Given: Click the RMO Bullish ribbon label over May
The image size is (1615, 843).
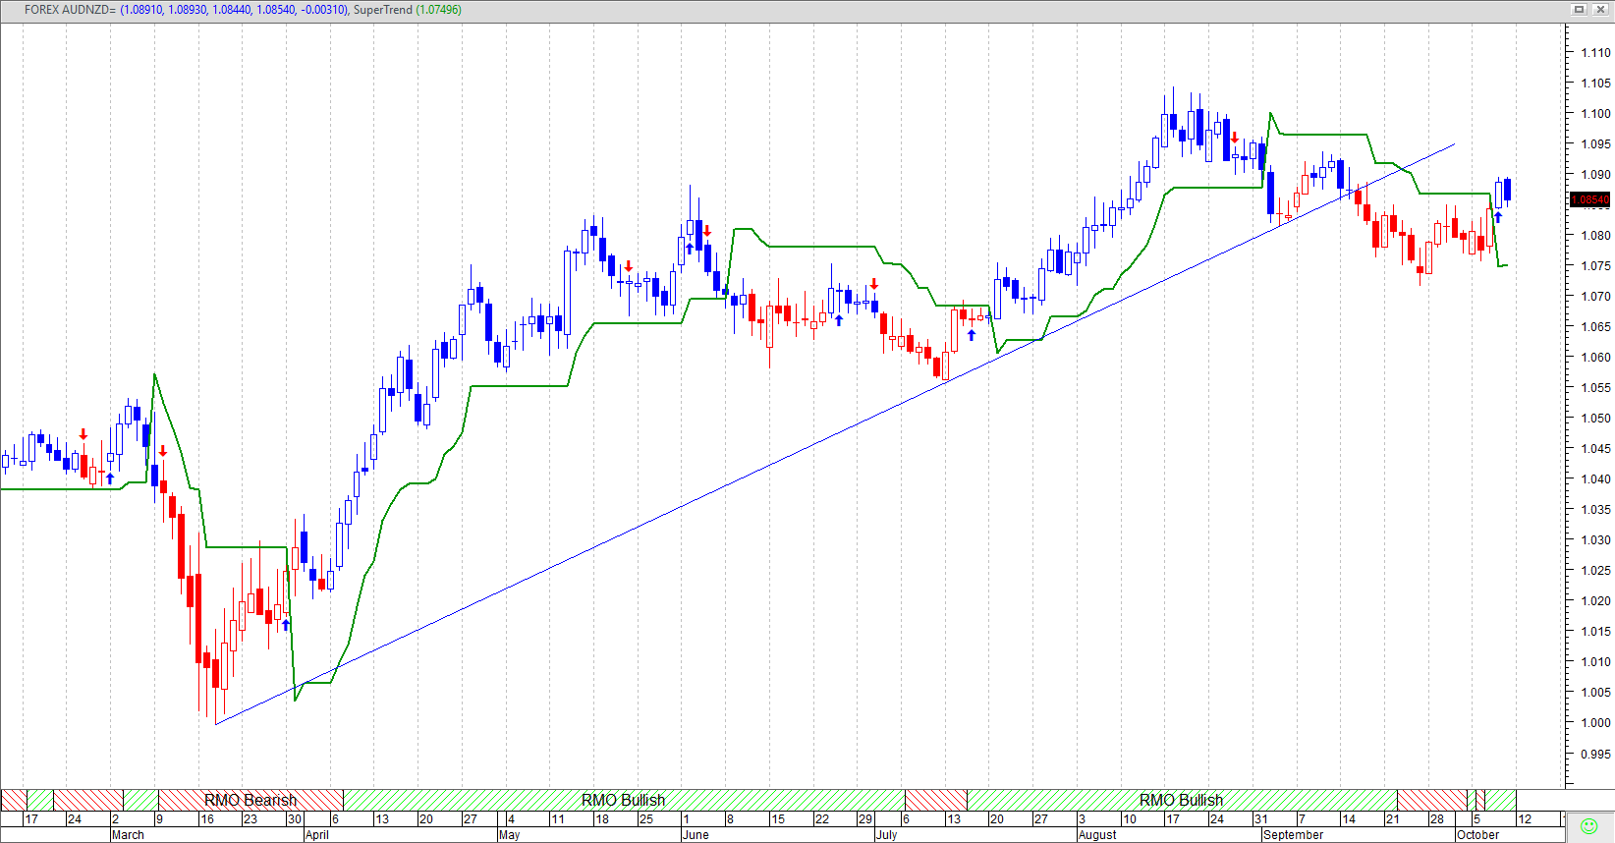Looking at the screenshot, I should 623,800.
